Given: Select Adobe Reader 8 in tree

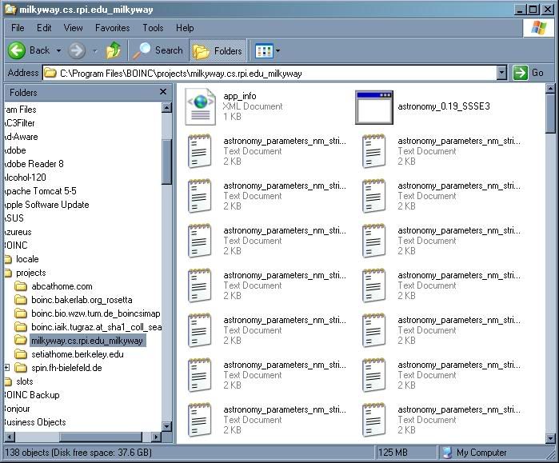Looking at the screenshot, I should point(34,164).
